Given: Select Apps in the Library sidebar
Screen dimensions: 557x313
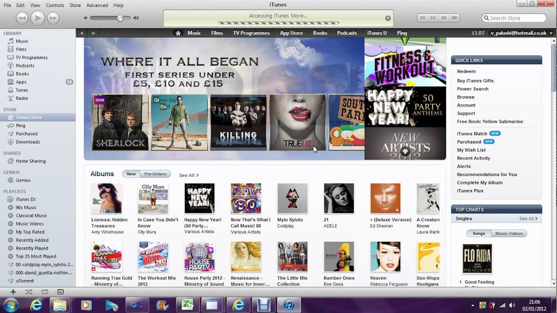Looking at the screenshot, I should (21, 82).
